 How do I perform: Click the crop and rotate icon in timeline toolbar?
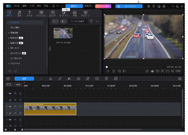point(60,79)
